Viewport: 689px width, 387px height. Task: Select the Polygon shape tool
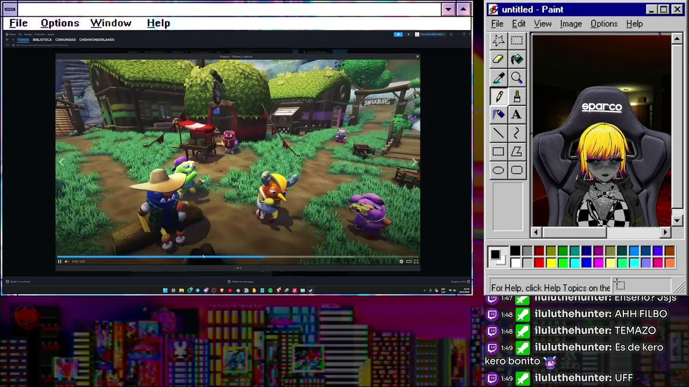(x=517, y=152)
